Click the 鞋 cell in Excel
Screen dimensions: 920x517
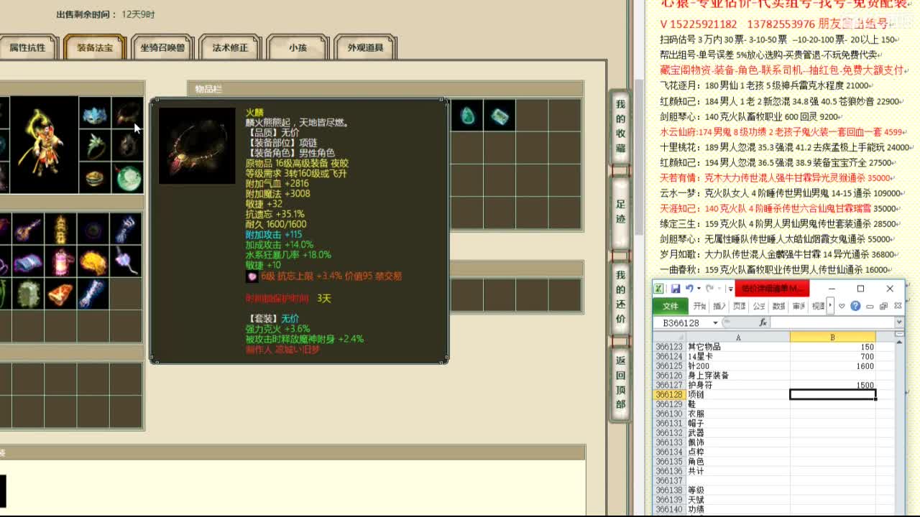click(738, 404)
